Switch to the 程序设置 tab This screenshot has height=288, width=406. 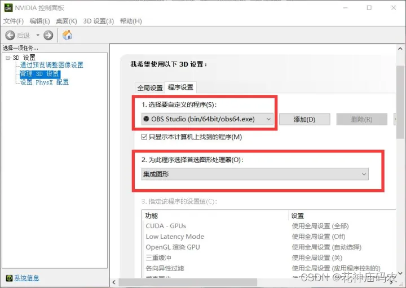tap(180, 87)
